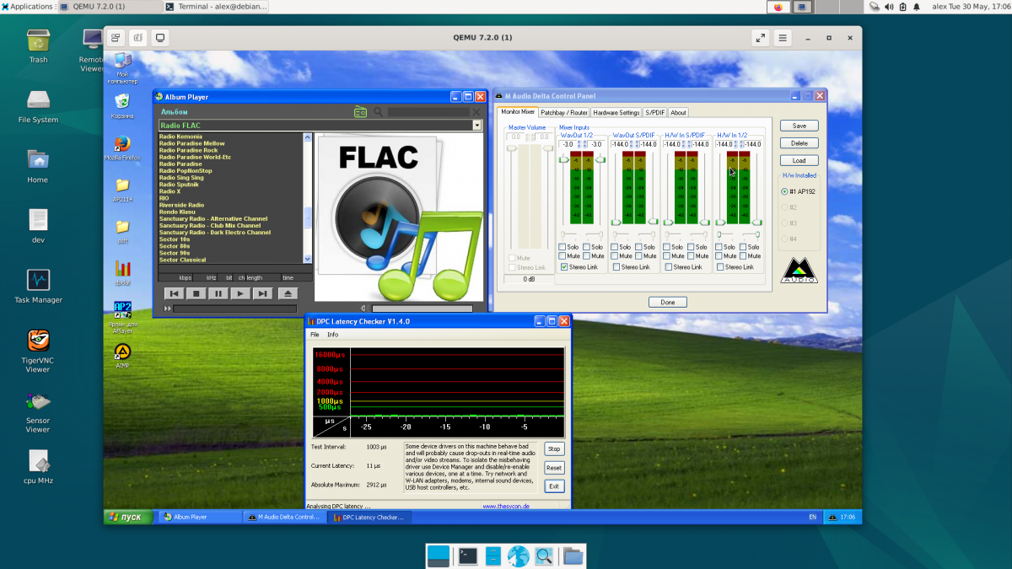Open File menu in DPC Latency Checker

click(x=315, y=335)
